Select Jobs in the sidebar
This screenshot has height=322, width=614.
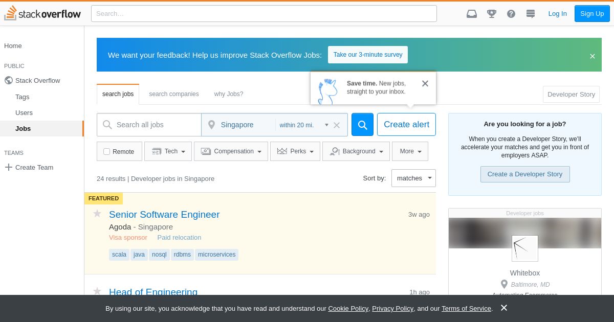pyautogui.click(x=23, y=128)
